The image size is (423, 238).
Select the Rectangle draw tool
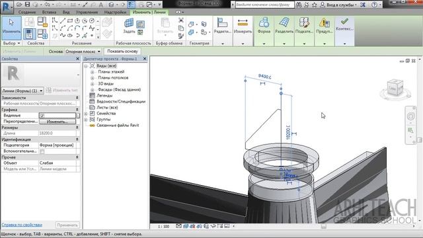pyautogui.click(x=70, y=20)
